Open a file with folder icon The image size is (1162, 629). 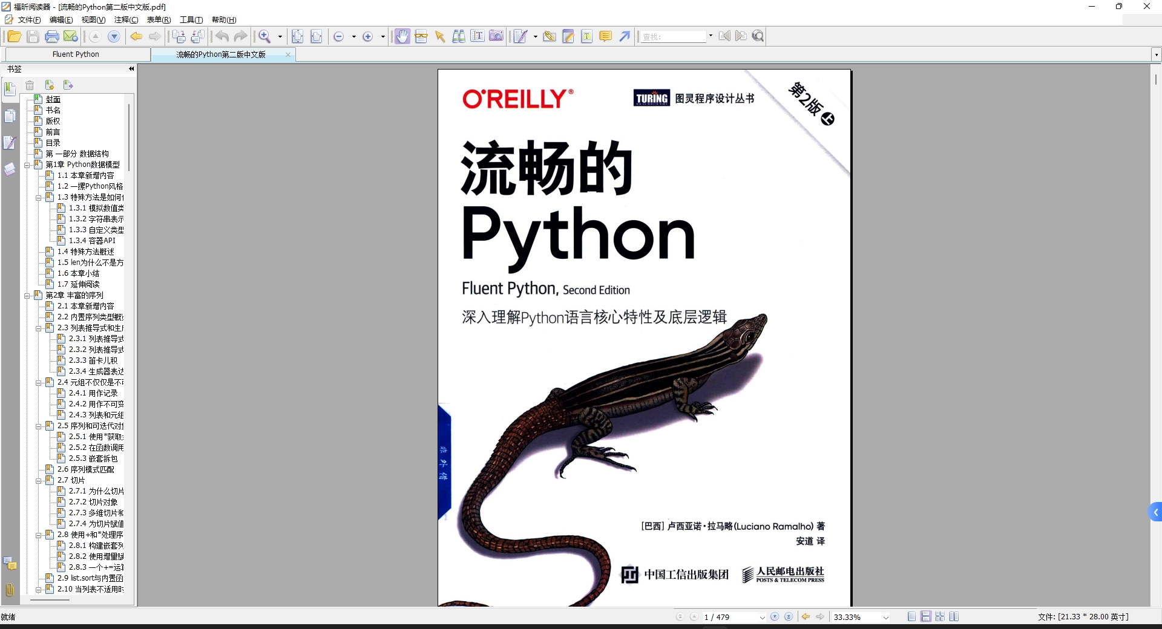pos(14,37)
